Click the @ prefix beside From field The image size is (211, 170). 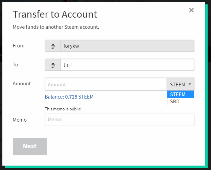point(52,46)
